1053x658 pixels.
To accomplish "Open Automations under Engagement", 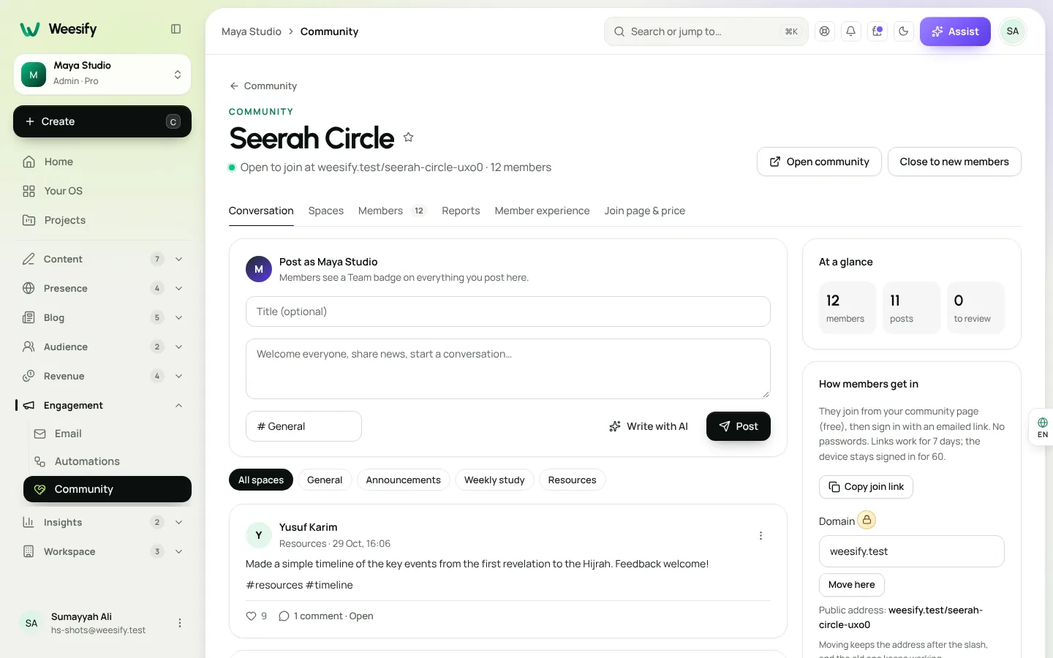I will [108, 461].
